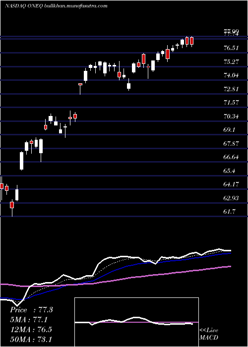
Task: Click the 61.7 price axis label
Action: [x=229, y=212]
